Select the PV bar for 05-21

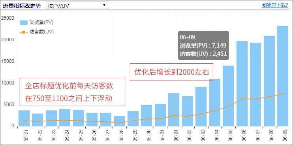24,118
